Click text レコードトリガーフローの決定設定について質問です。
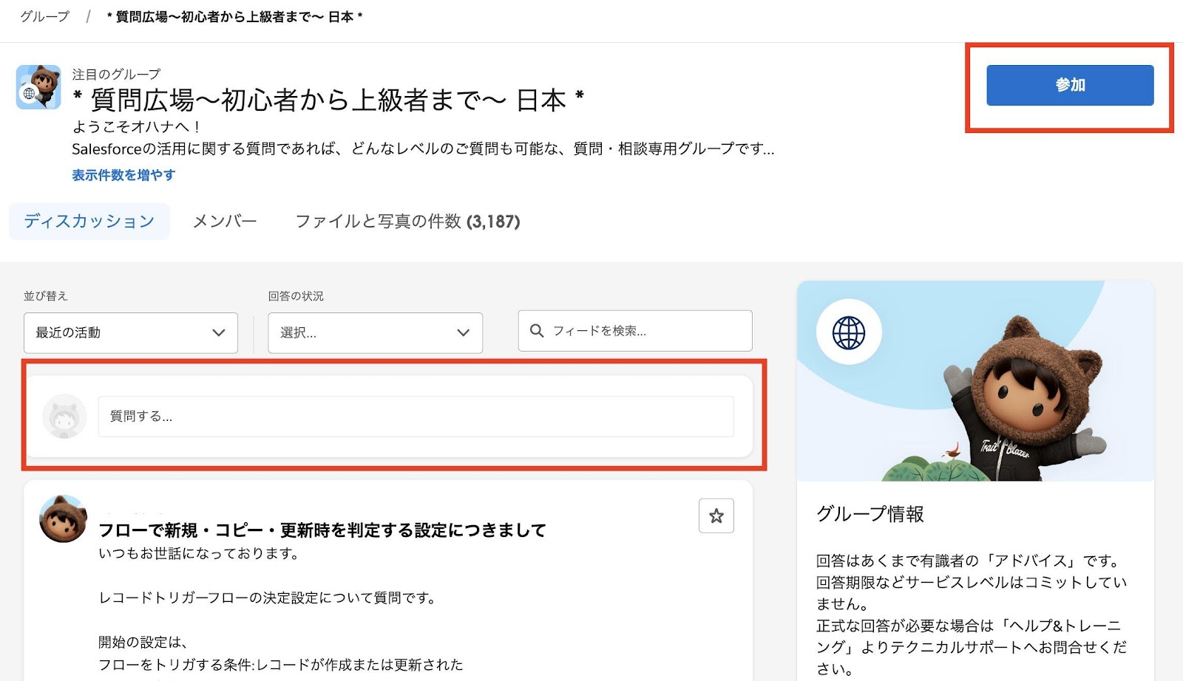 point(268,598)
